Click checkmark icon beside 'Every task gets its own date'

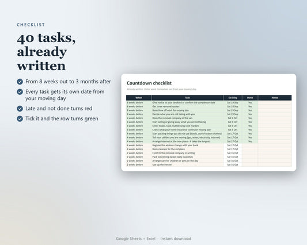click(20, 91)
